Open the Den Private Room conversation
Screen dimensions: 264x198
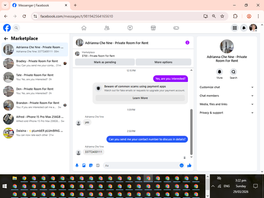coord(35,91)
